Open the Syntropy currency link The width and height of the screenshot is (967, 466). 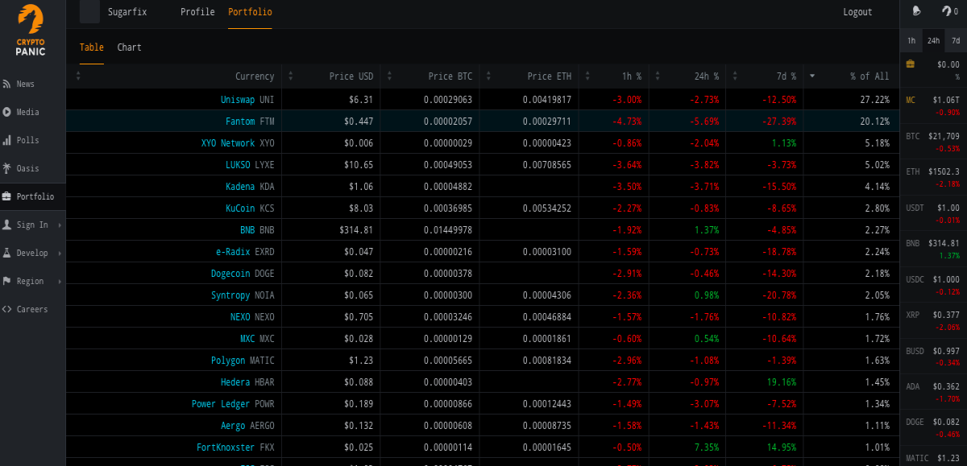[230, 295]
